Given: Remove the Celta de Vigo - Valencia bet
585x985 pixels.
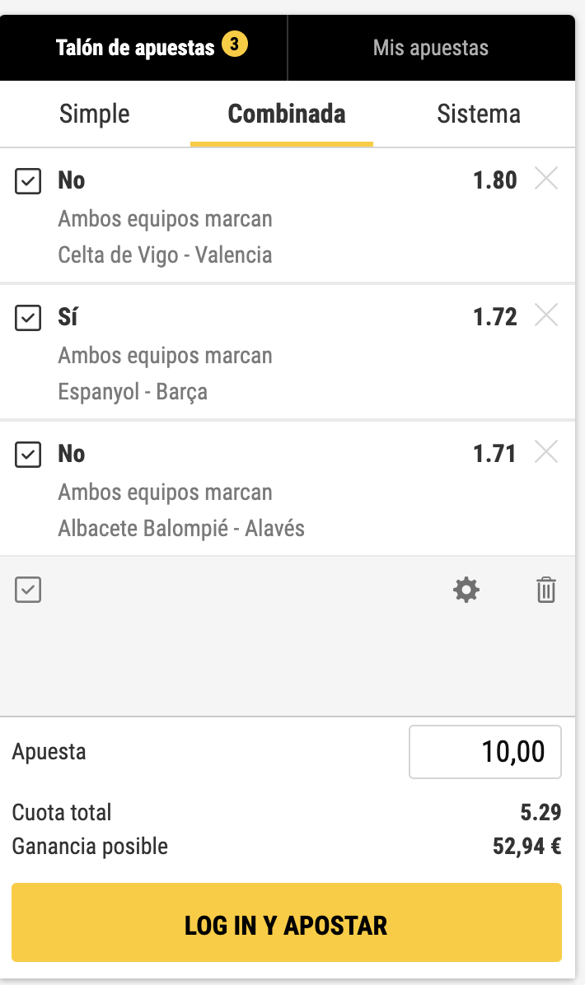Looking at the screenshot, I should pos(546,179).
